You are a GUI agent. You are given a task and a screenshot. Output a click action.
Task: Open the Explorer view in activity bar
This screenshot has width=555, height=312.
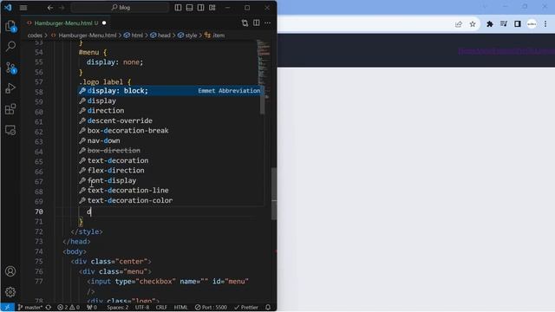pyautogui.click(x=10, y=26)
